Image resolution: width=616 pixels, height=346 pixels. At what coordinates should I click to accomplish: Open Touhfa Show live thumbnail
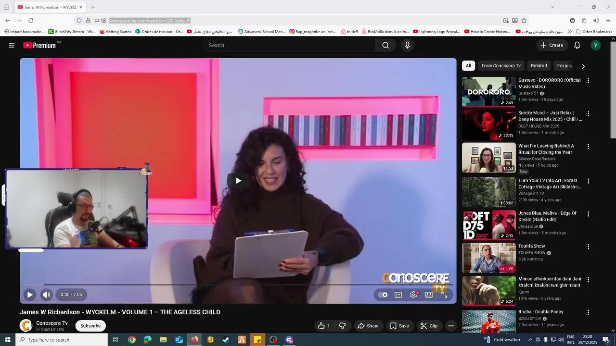coord(489,258)
